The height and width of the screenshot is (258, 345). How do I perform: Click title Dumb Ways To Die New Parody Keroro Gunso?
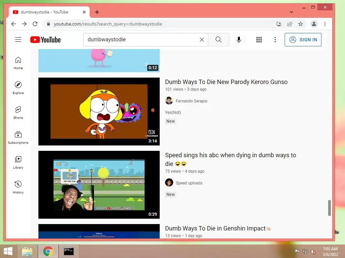tap(226, 82)
